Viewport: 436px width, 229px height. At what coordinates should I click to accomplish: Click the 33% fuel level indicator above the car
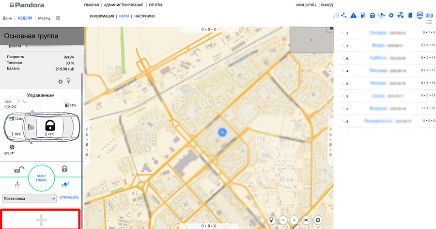[70, 105]
